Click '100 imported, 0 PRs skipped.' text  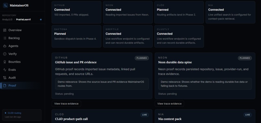72,15
